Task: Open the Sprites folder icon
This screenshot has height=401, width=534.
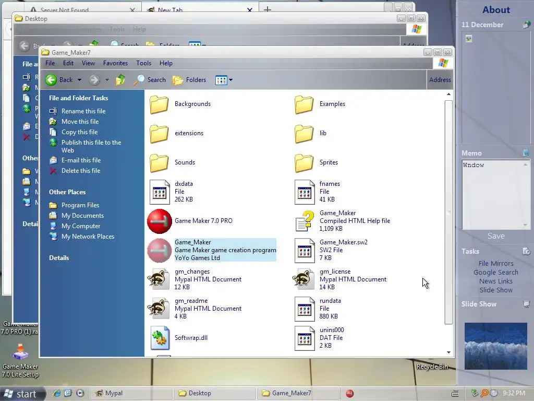Action: 304,163
